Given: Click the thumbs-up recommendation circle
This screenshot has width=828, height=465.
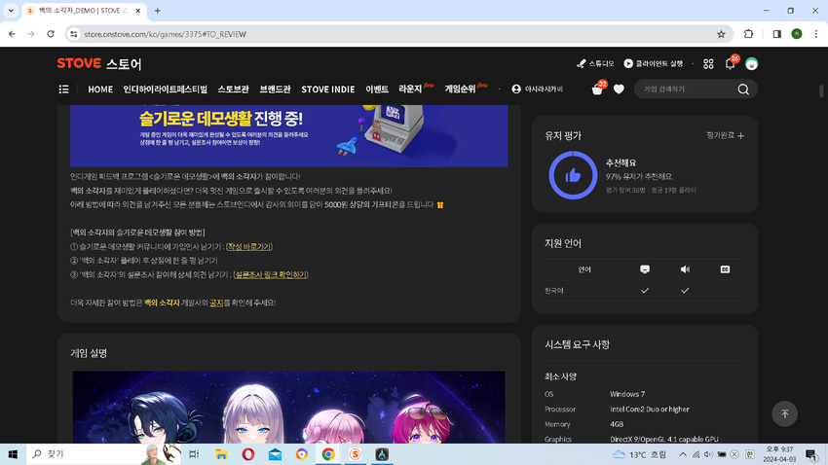Looking at the screenshot, I should [573, 175].
